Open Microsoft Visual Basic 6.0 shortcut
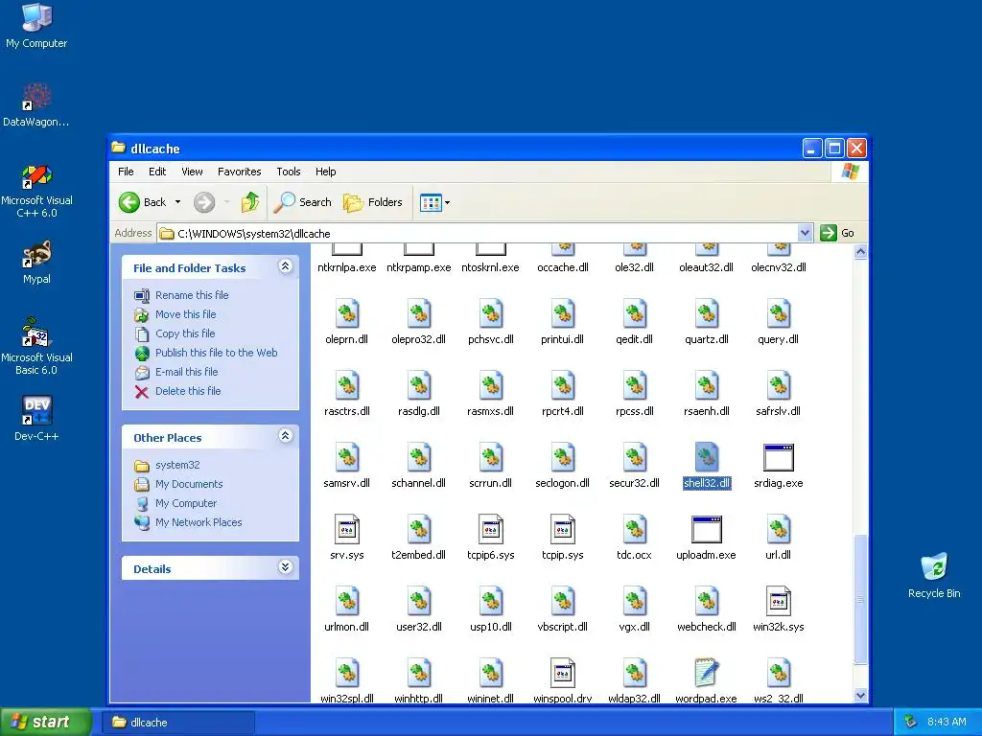 tap(36, 347)
